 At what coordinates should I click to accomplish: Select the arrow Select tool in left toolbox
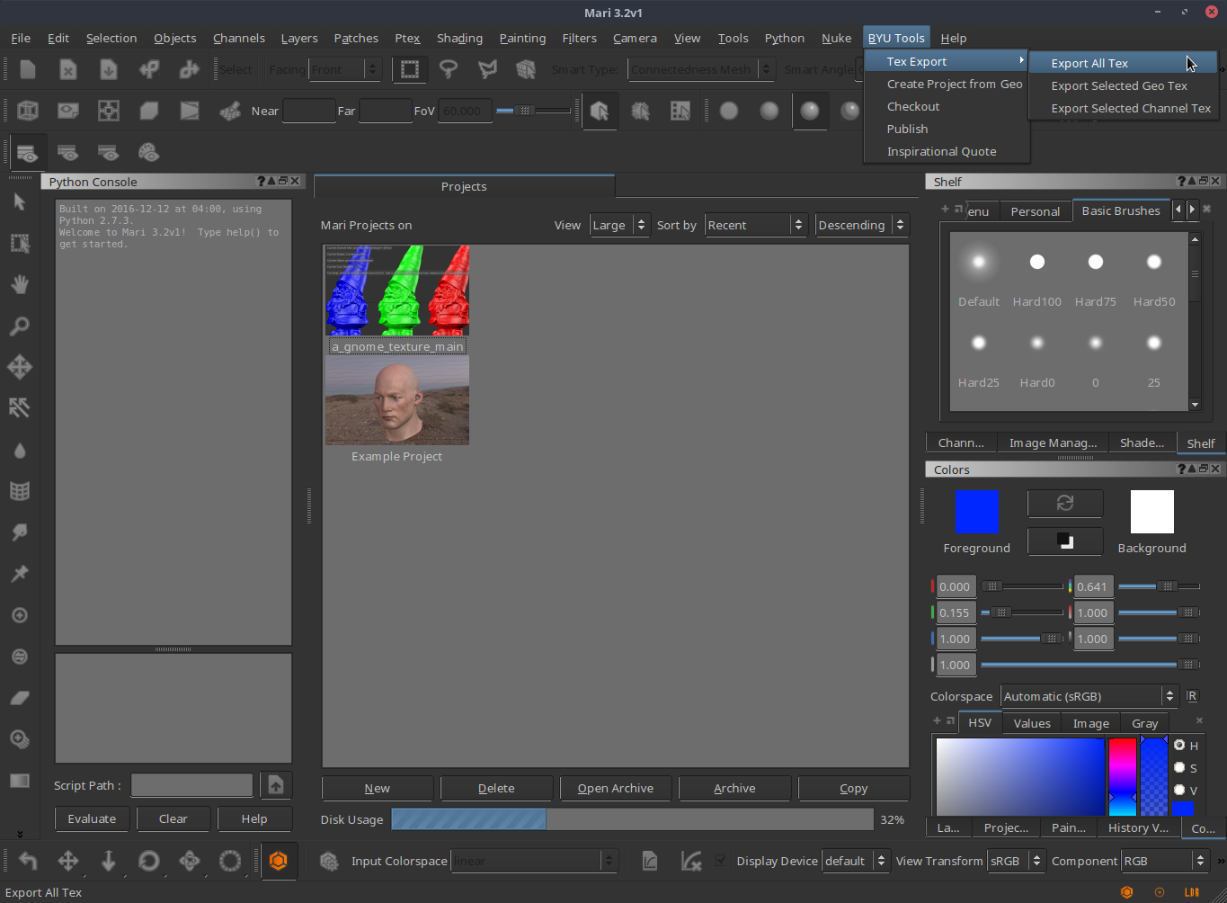(20, 202)
